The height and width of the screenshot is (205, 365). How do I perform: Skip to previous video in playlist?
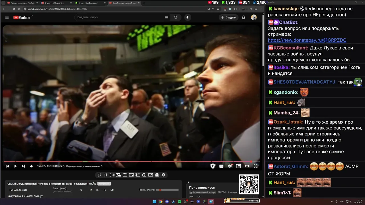(7, 166)
